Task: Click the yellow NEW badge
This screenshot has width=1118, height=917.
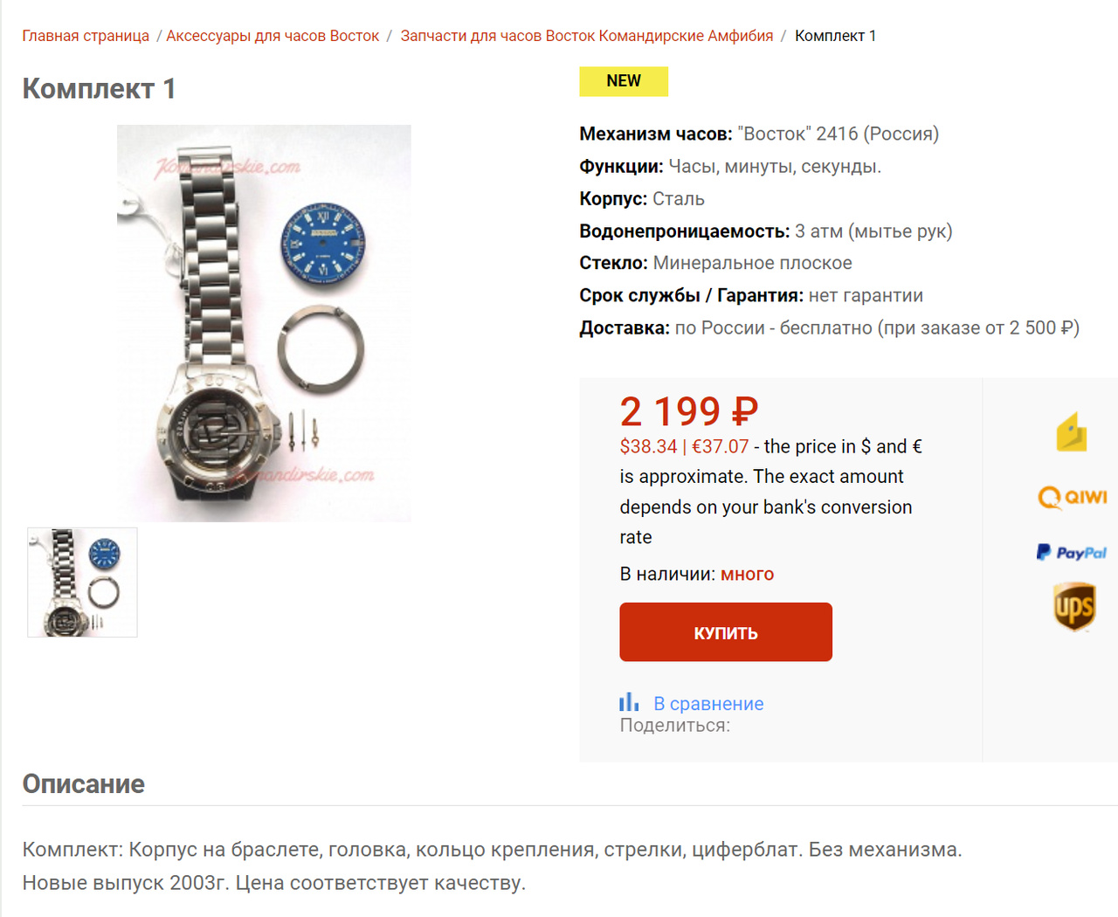Action: (624, 81)
